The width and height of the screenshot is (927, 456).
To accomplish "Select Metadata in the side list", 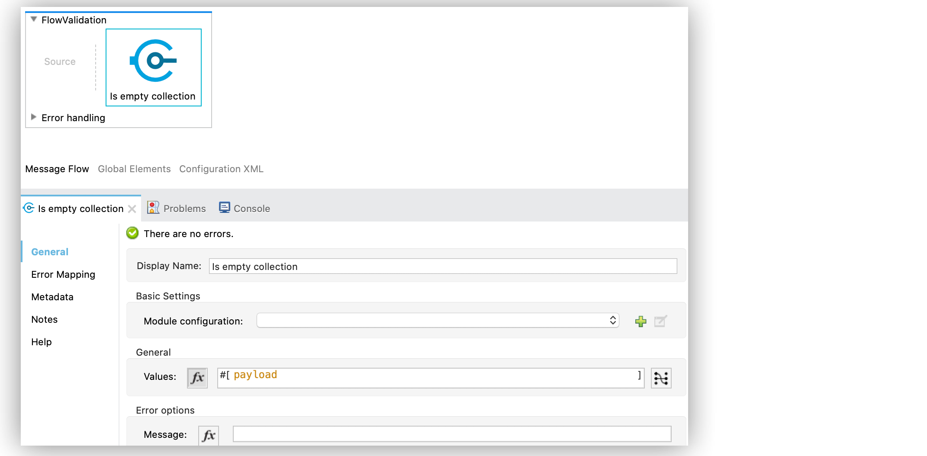I will pyautogui.click(x=52, y=297).
